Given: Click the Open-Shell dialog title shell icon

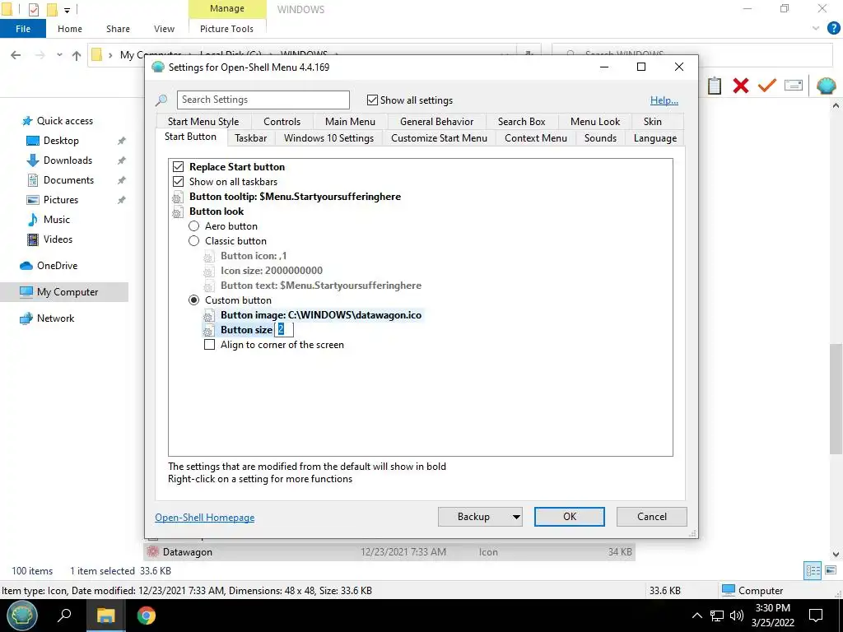Looking at the screenshot, I should (158, 67).
